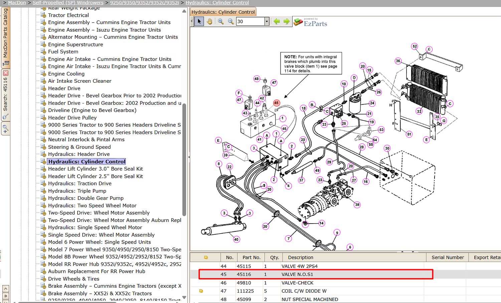The image size is (501, 303).
Task: Select part row 45099 NUT SPECIAL MACHINED
Action: tap(345, 299)
